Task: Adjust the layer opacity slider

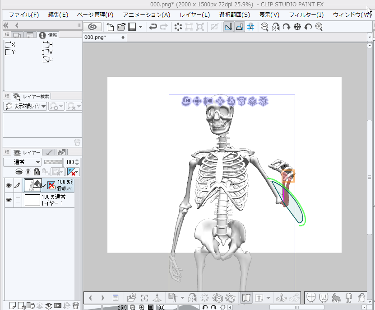Action: (54, 162)
